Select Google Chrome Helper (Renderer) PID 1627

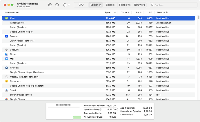tap(99, 86)
